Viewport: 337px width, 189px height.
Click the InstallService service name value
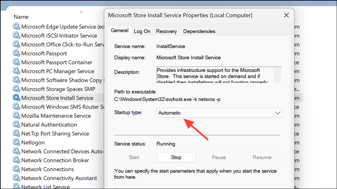171,46
